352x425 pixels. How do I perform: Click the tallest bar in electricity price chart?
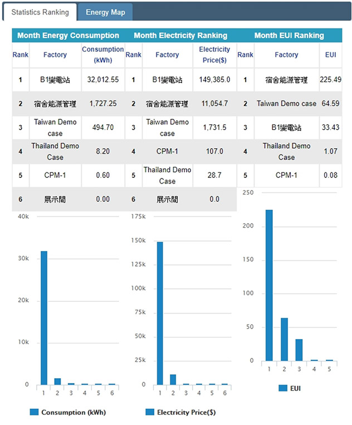coord(160,313)
